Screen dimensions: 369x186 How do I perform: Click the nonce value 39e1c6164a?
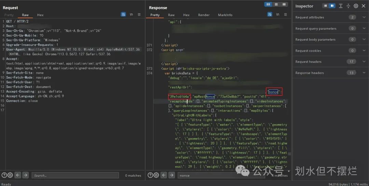click(179, 96)
